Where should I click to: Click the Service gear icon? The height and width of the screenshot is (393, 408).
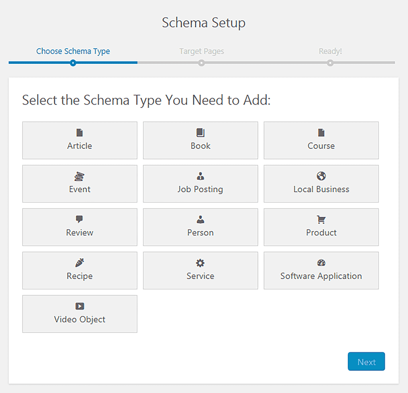tap(200, 263)
